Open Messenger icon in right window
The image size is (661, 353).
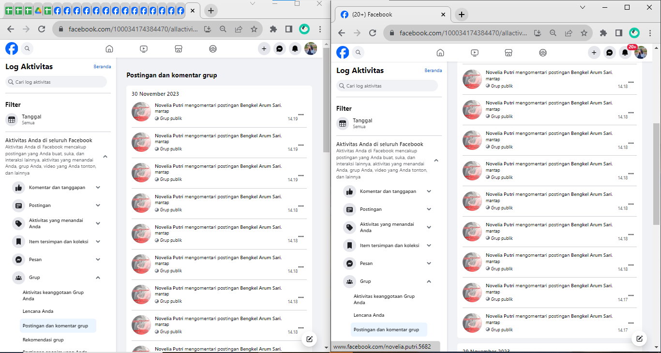pos(610,52)
